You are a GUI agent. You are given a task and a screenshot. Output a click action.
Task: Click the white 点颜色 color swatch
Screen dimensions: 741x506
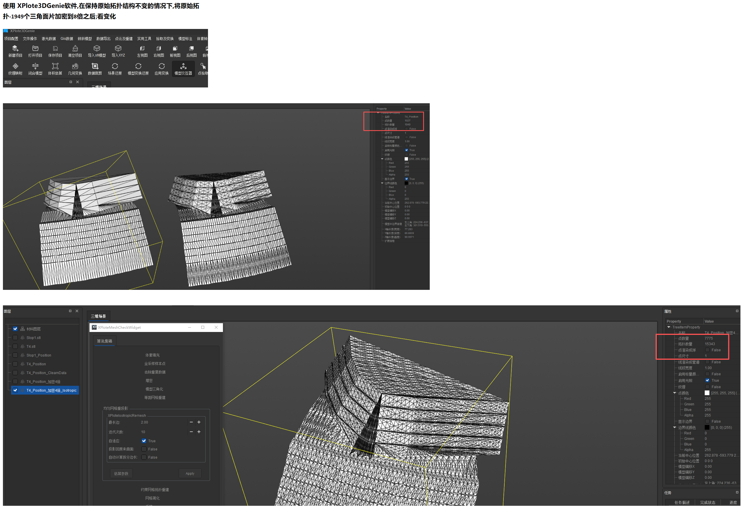[707, 393]
